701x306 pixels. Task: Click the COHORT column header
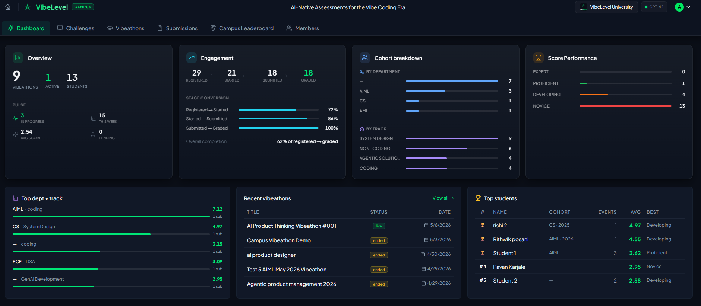pyautogui.click(x=559, y=212)
